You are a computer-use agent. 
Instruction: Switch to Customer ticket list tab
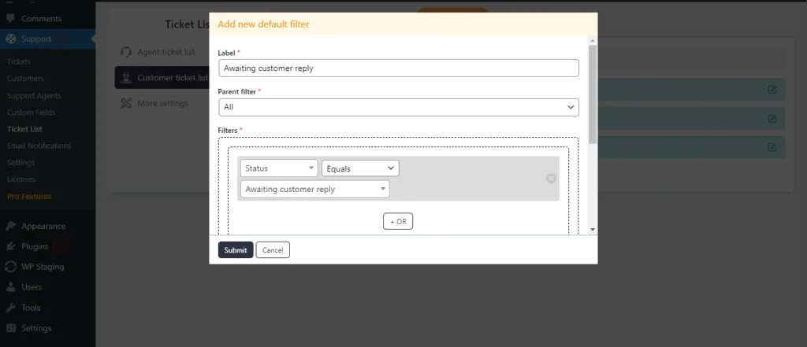[162, 78]
